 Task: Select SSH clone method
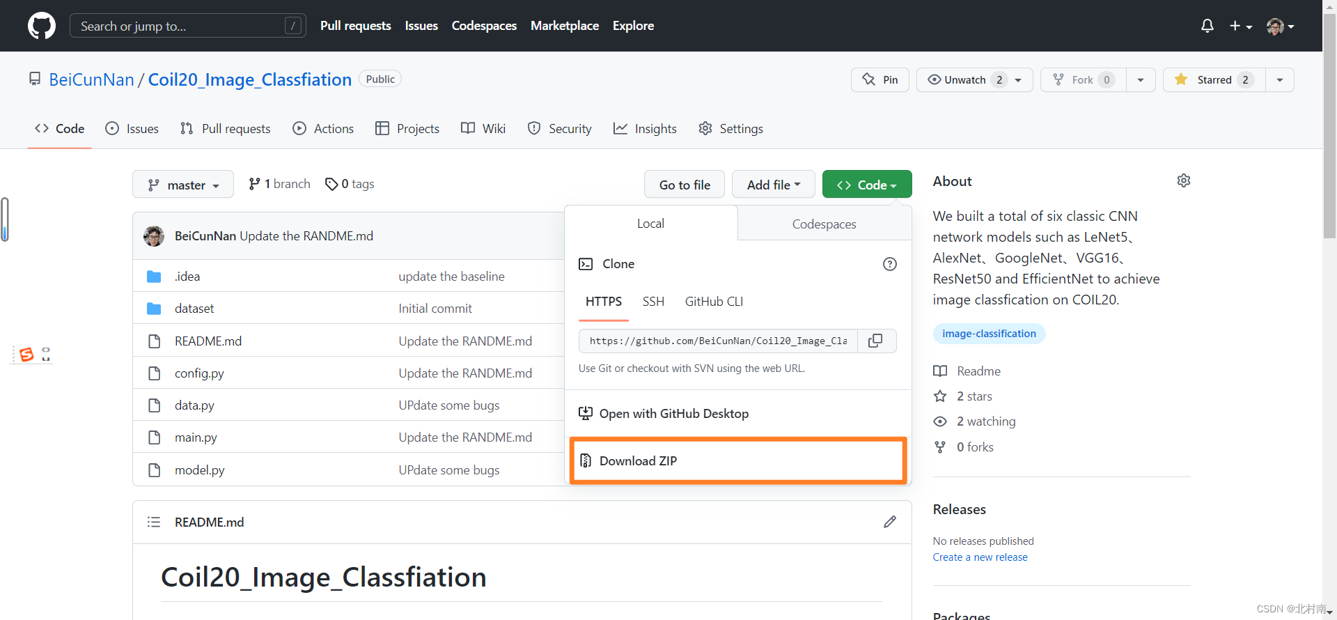pos(653,302)
